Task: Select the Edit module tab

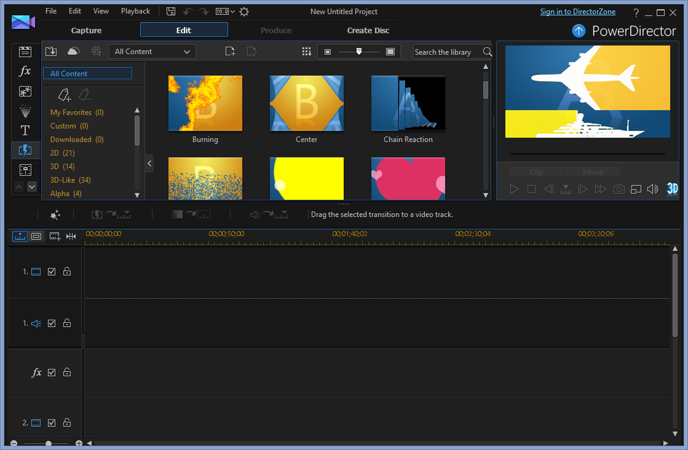Action: click(x=184, y=30)
